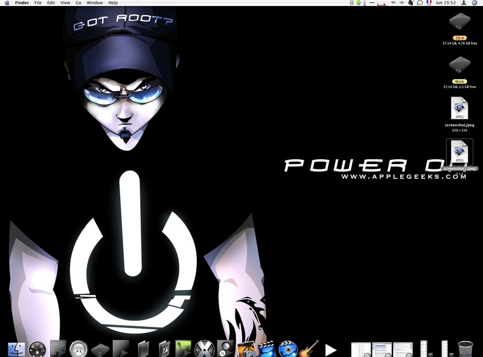The image size is (483, 357).
Task: Open the File menu
Action: 38,3
